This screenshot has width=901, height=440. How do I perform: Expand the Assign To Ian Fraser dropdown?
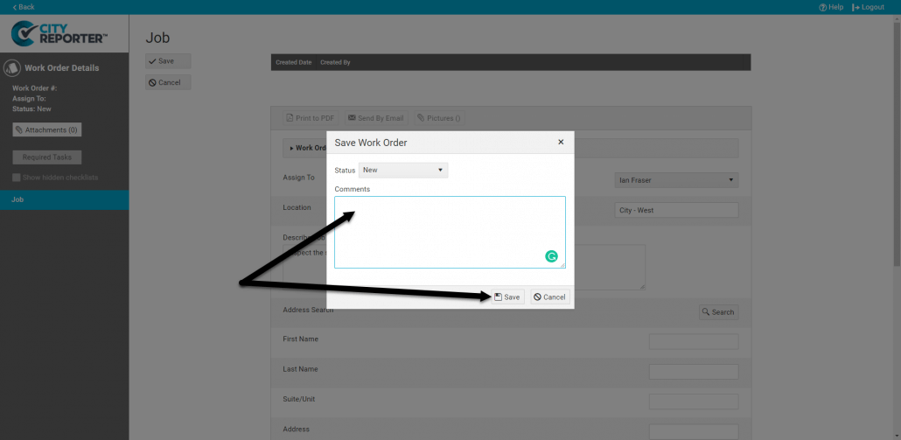[676, 180]
